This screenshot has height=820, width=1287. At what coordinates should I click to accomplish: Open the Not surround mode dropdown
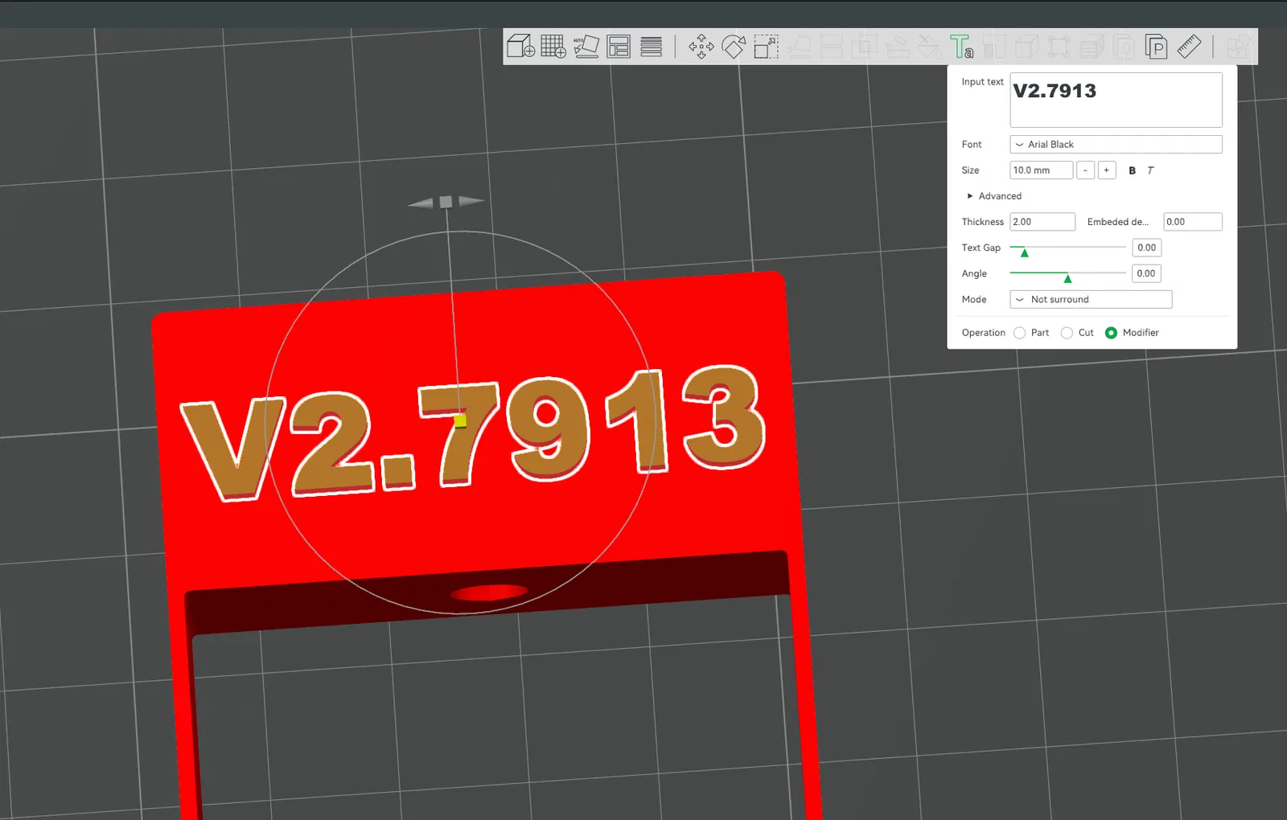1091,299
